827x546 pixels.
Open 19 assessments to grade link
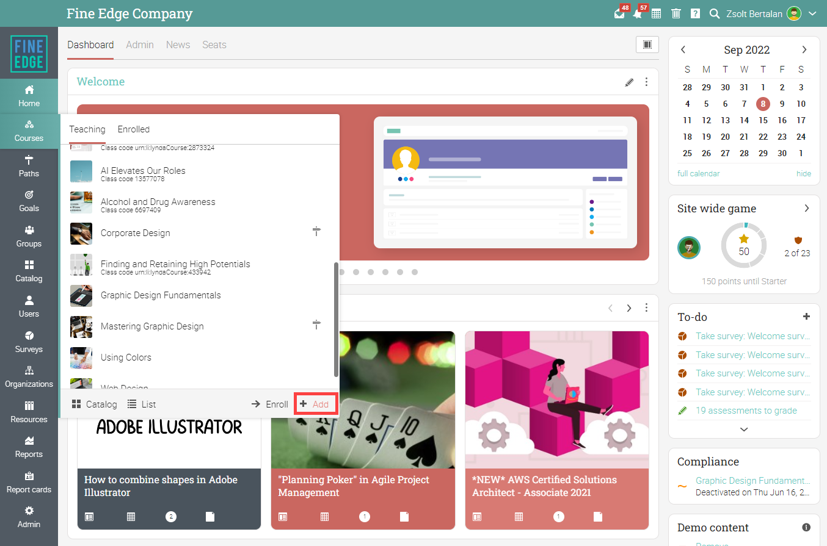[746, 411]
